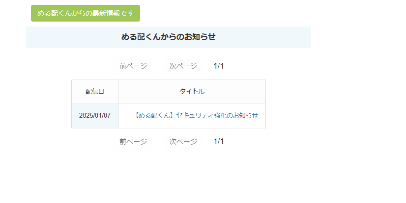Go to 前ページ above the table
Screen dimensions: 406x203
coord(133,66)
